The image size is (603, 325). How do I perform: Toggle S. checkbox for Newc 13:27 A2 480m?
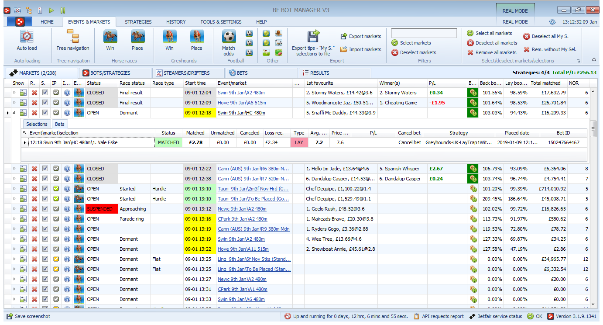pos(45,279)
